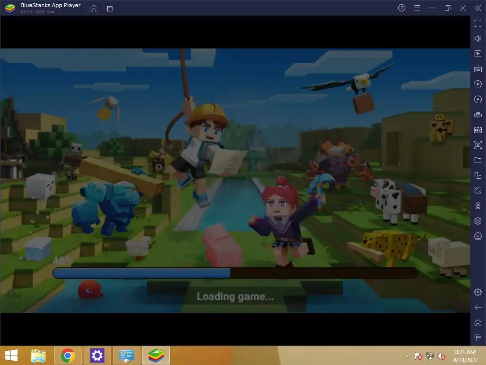Open the BlueStacks help icon
Screen dimensions: 486x365
tap(402, 8)
